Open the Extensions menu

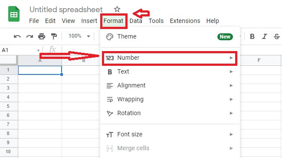(185, 21)
